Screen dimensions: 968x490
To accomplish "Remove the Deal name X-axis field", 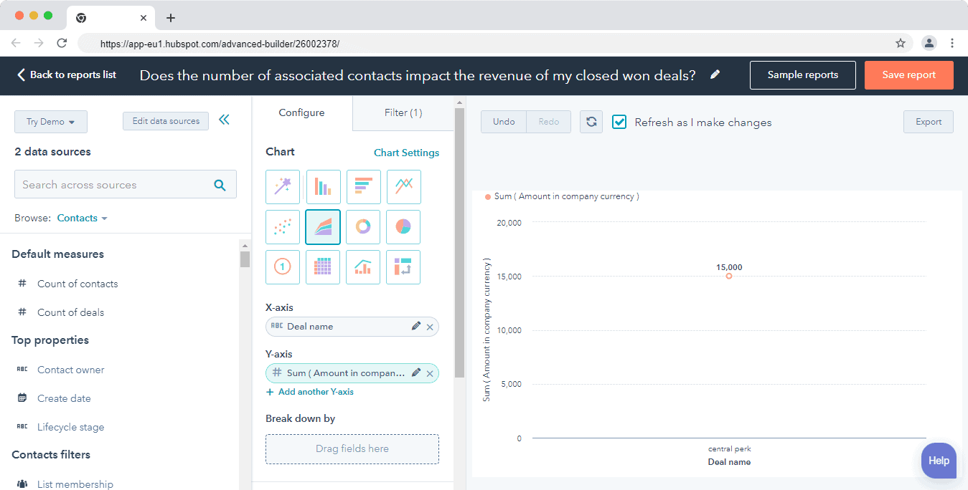I will 430,326.
